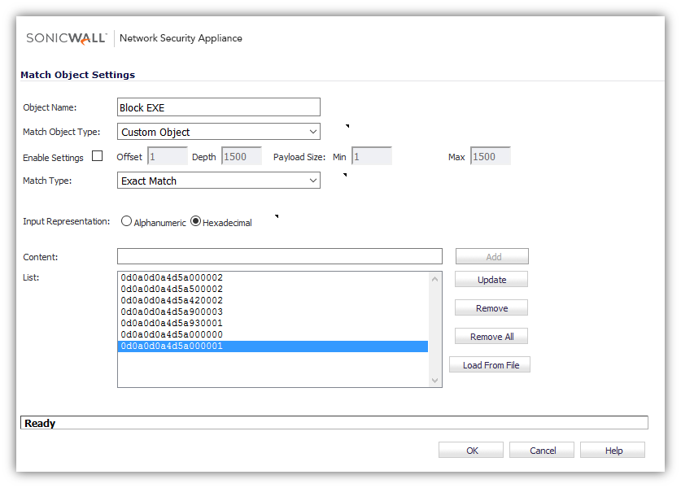Screen dimensions: 681x488
Task: Select list entry 0d0a0d0a4d5a000002
Action: point(172,277)
